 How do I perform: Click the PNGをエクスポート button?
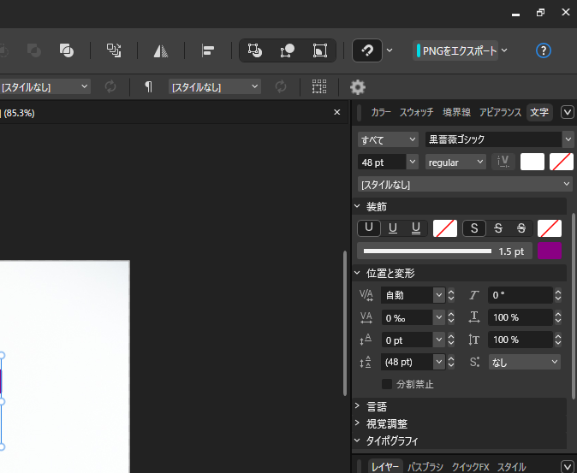[x=456, y=50]
